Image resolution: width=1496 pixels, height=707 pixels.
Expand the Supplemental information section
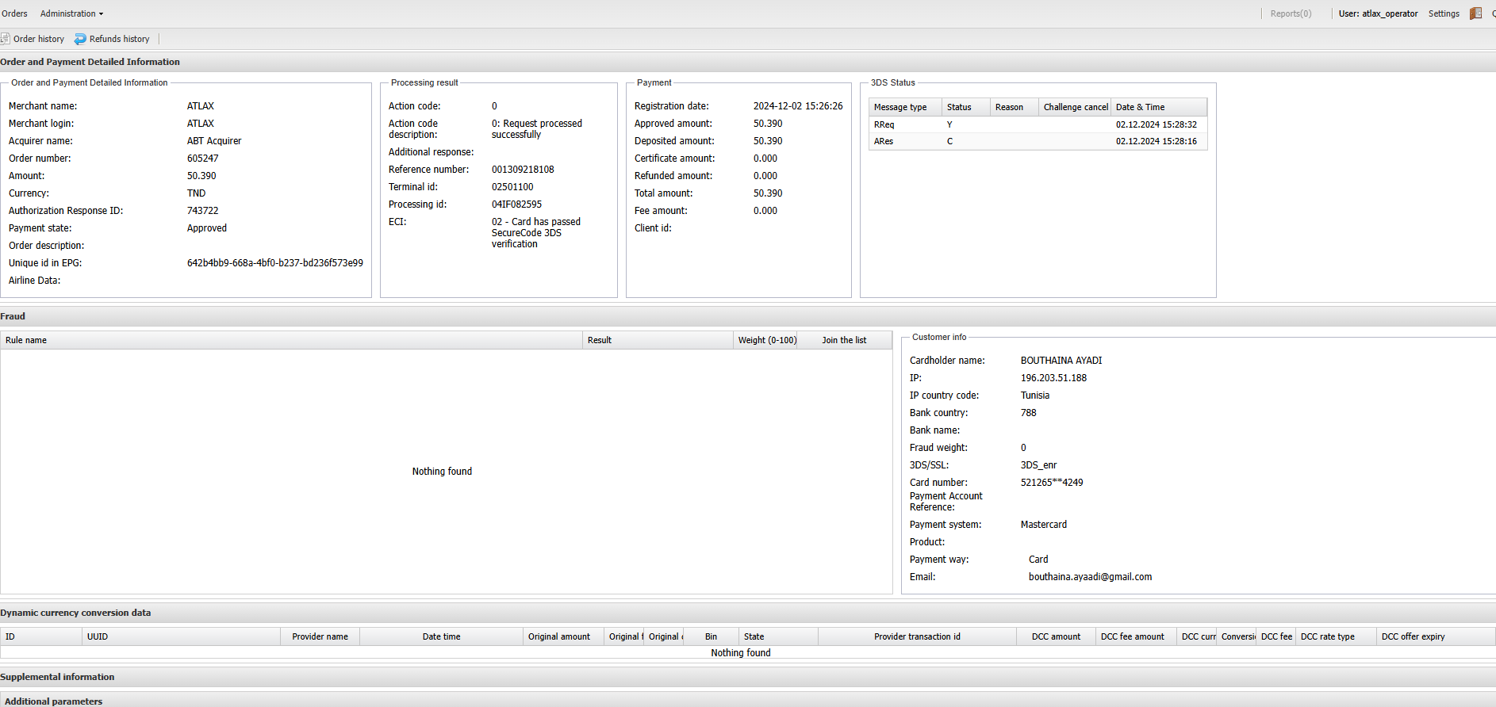57,677
